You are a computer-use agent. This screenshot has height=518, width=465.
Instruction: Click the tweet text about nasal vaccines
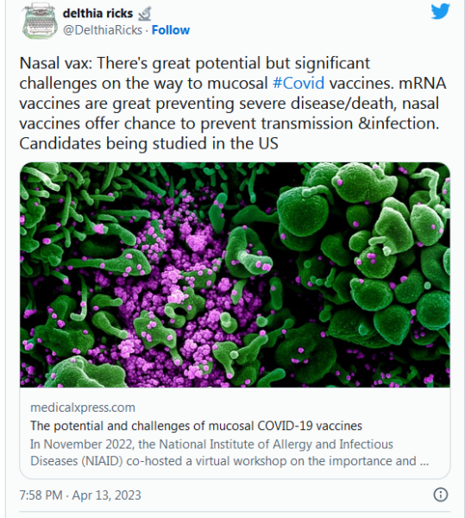pyautogui.click(x=233, y=103)
